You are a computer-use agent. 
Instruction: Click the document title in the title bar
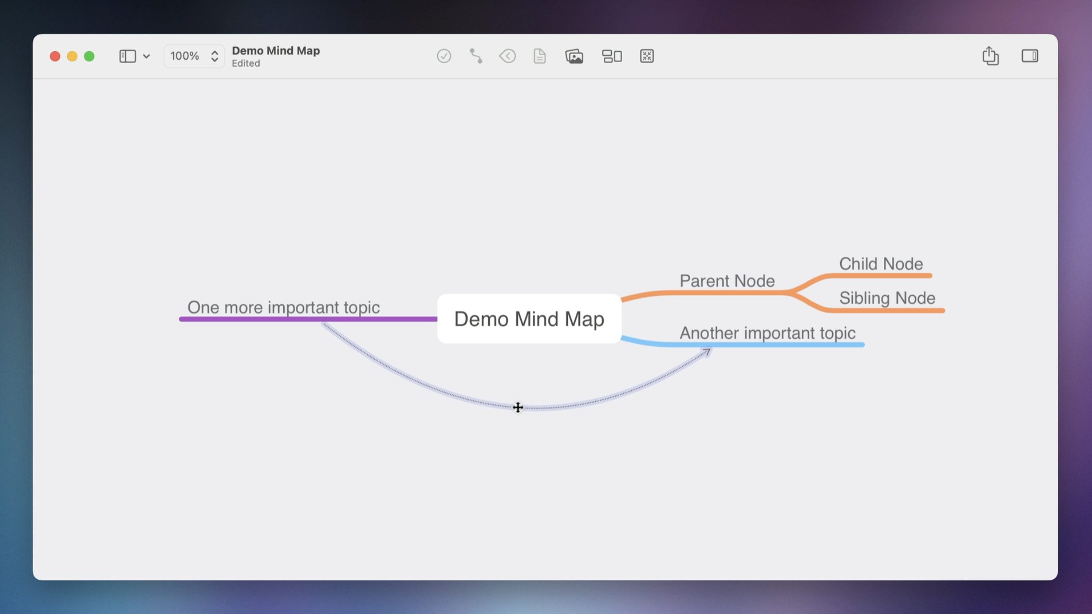tap(276, 51)
